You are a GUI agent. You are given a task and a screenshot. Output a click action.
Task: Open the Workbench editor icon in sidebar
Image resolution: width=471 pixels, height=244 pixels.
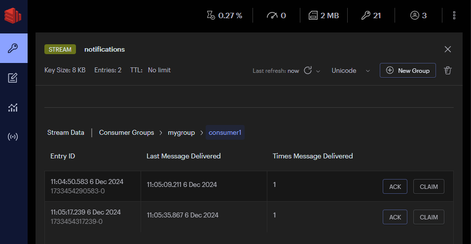tap(13, 78)
